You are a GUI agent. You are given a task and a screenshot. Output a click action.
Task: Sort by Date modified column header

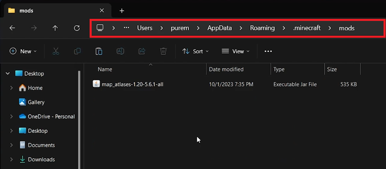(226, 69)
